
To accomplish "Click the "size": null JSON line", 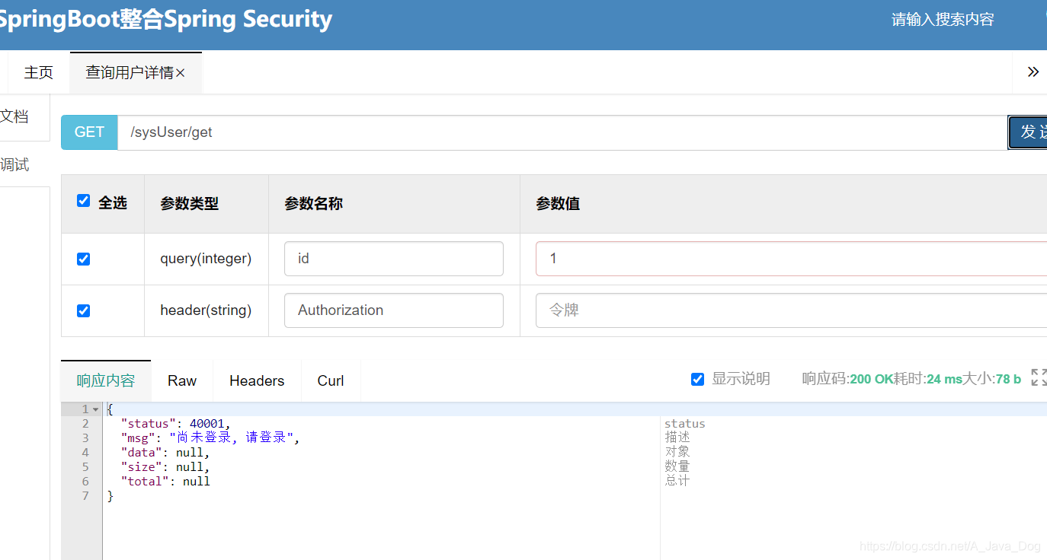I will [x=165, y=467].
